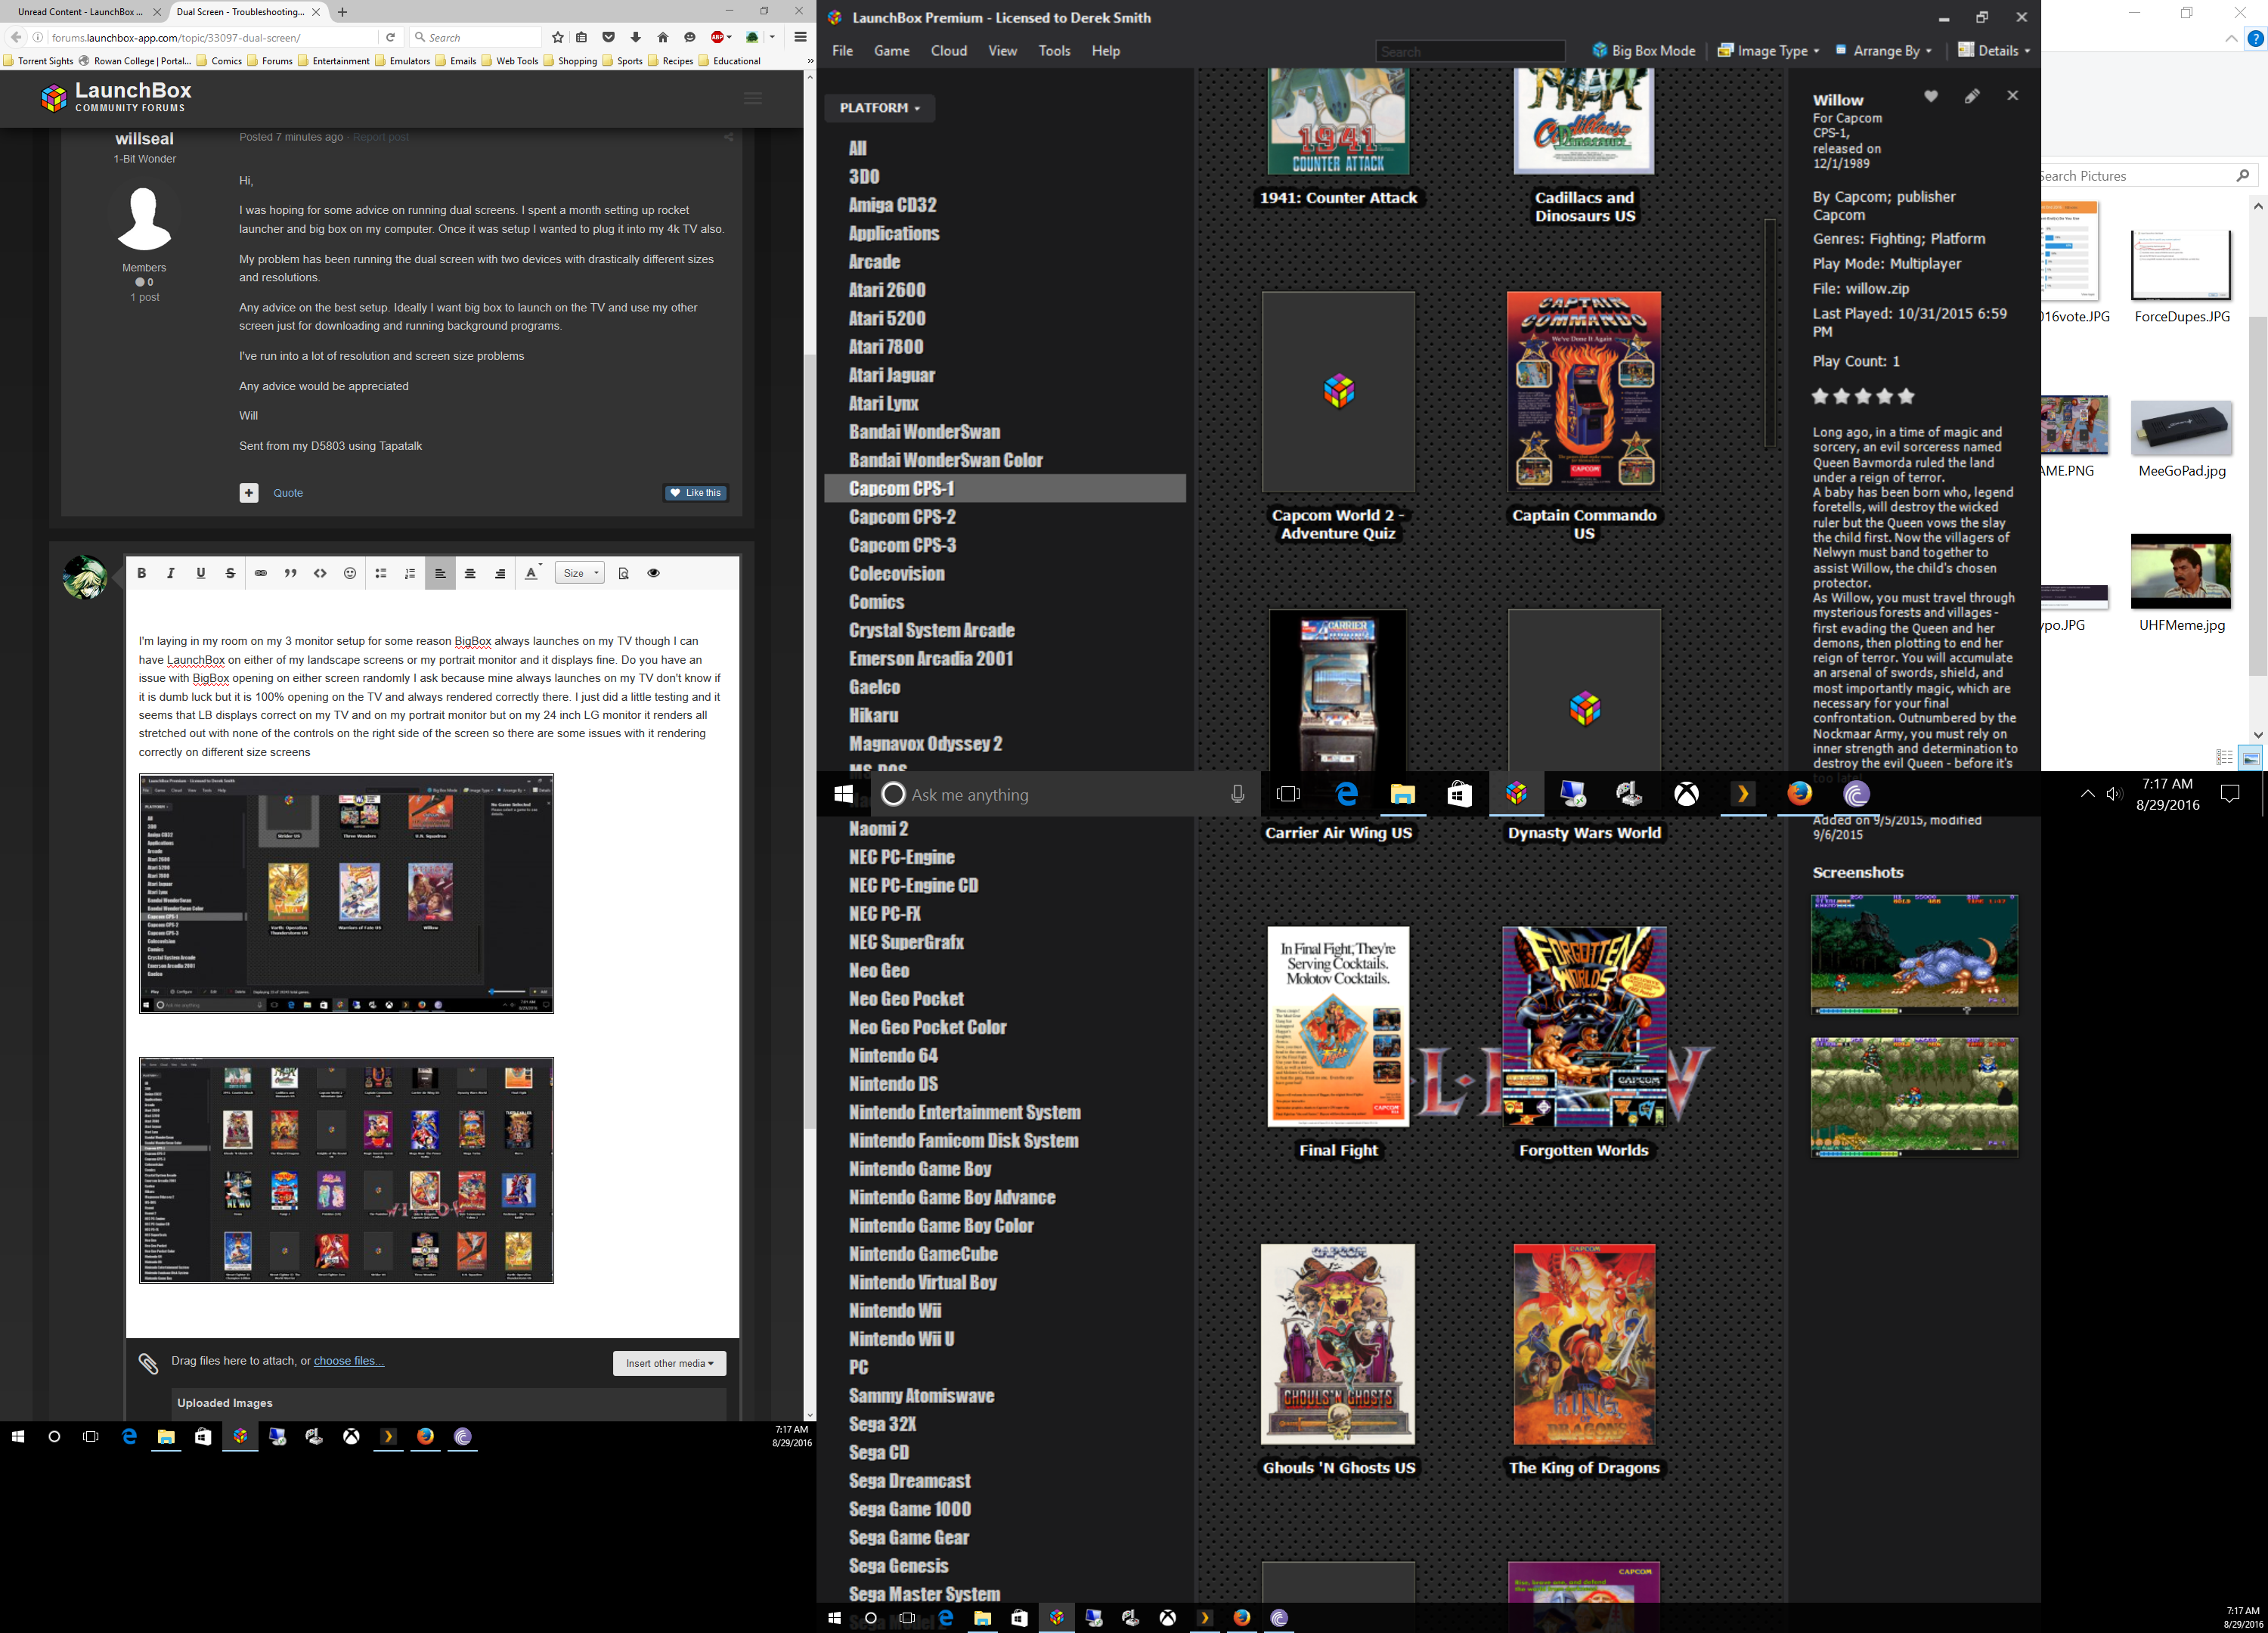Viewport: 2268px width, 1633px height.
Task: Click the quote marks icon in editor toolbar
Action: pos(290,573)
